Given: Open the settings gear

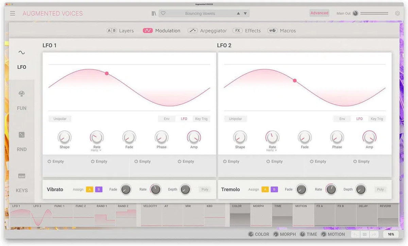Looking at the screenshot, I should 397,13.
